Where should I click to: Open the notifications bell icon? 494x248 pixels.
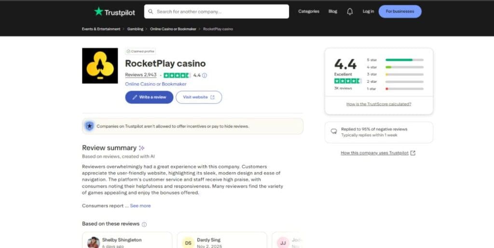(x=350, y=12)
